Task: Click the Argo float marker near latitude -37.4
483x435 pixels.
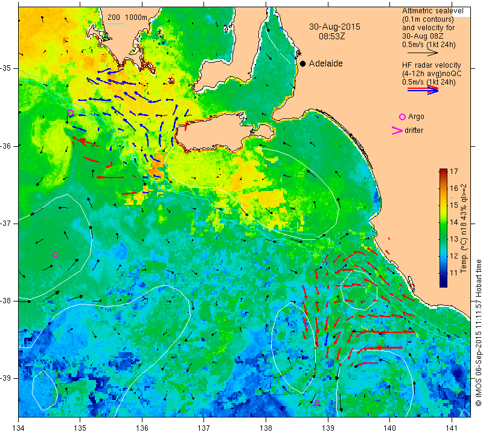Action: [x=55, y=254]
